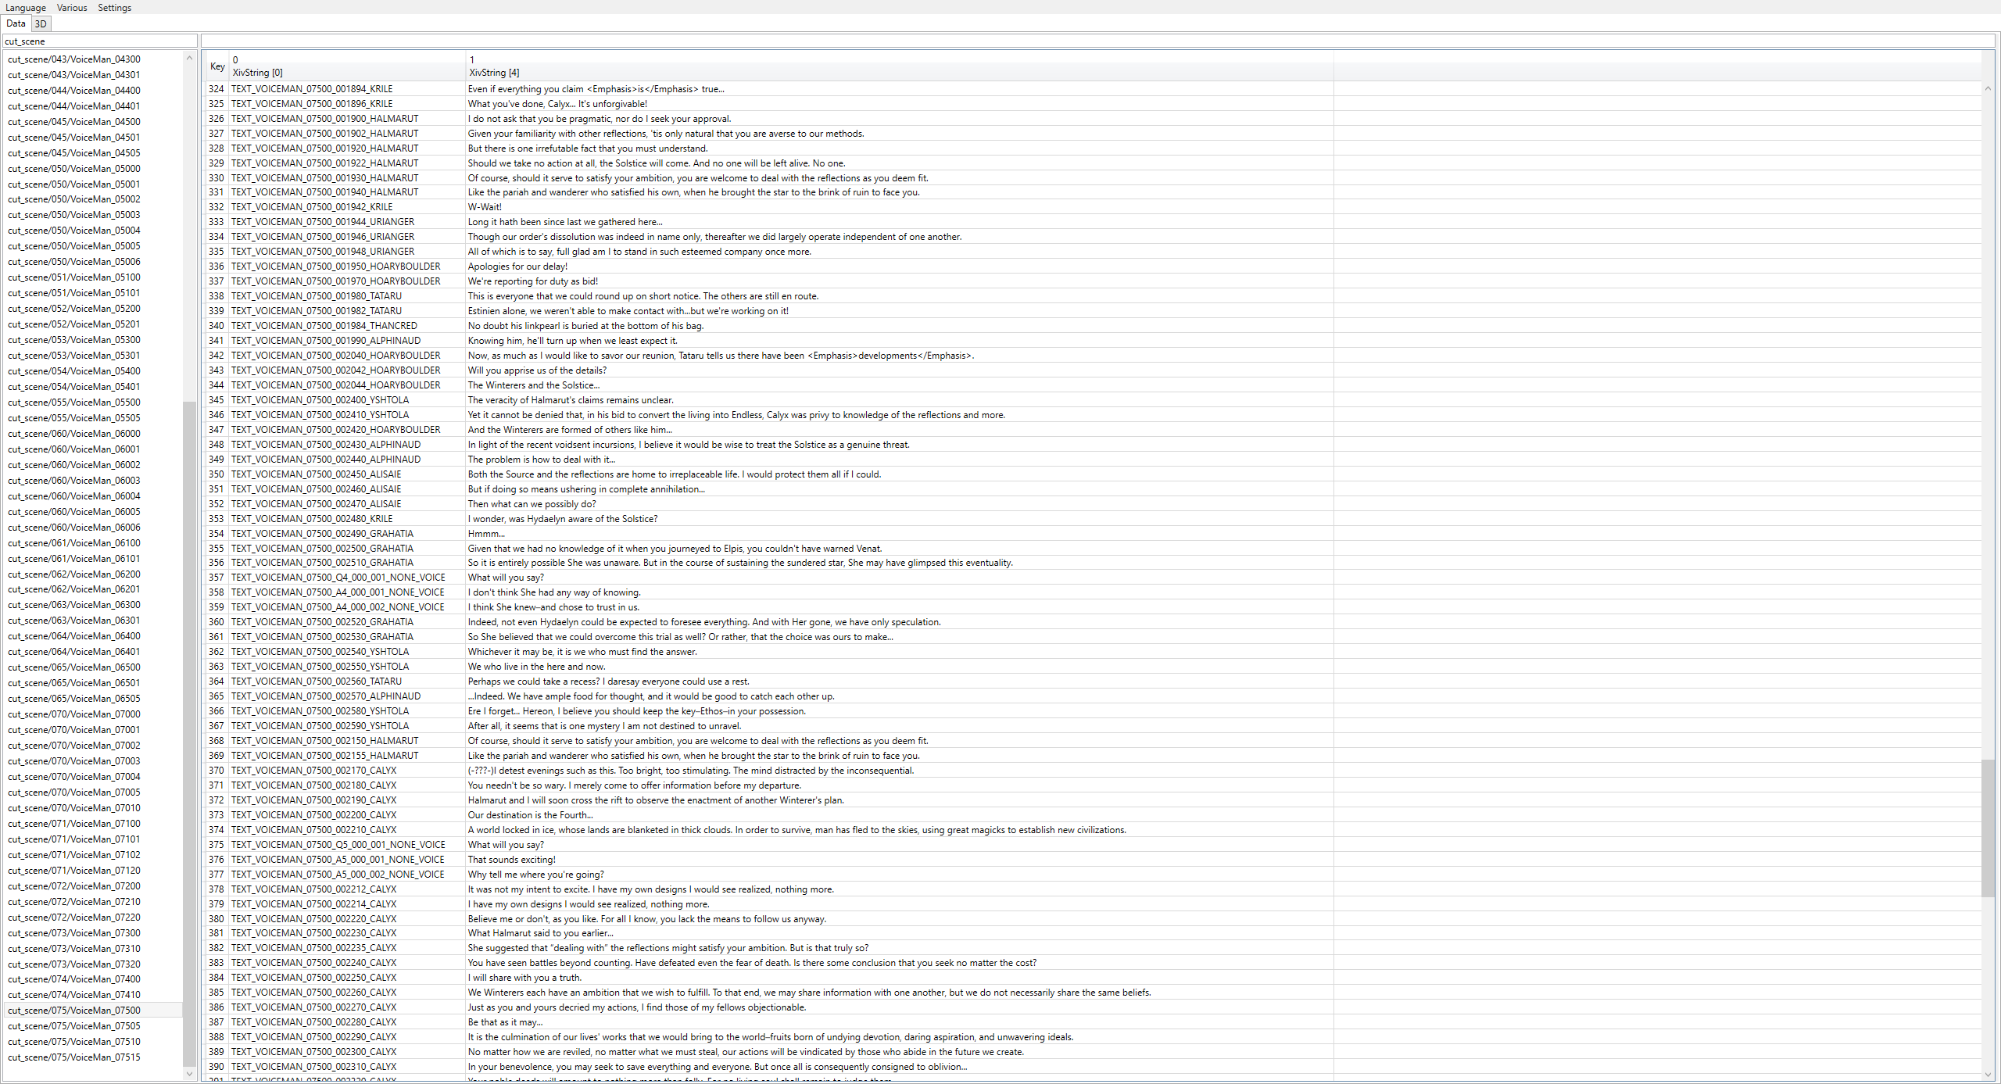Switch to the Data tab
2001x1084 pixels.
[x=16, y=24]
